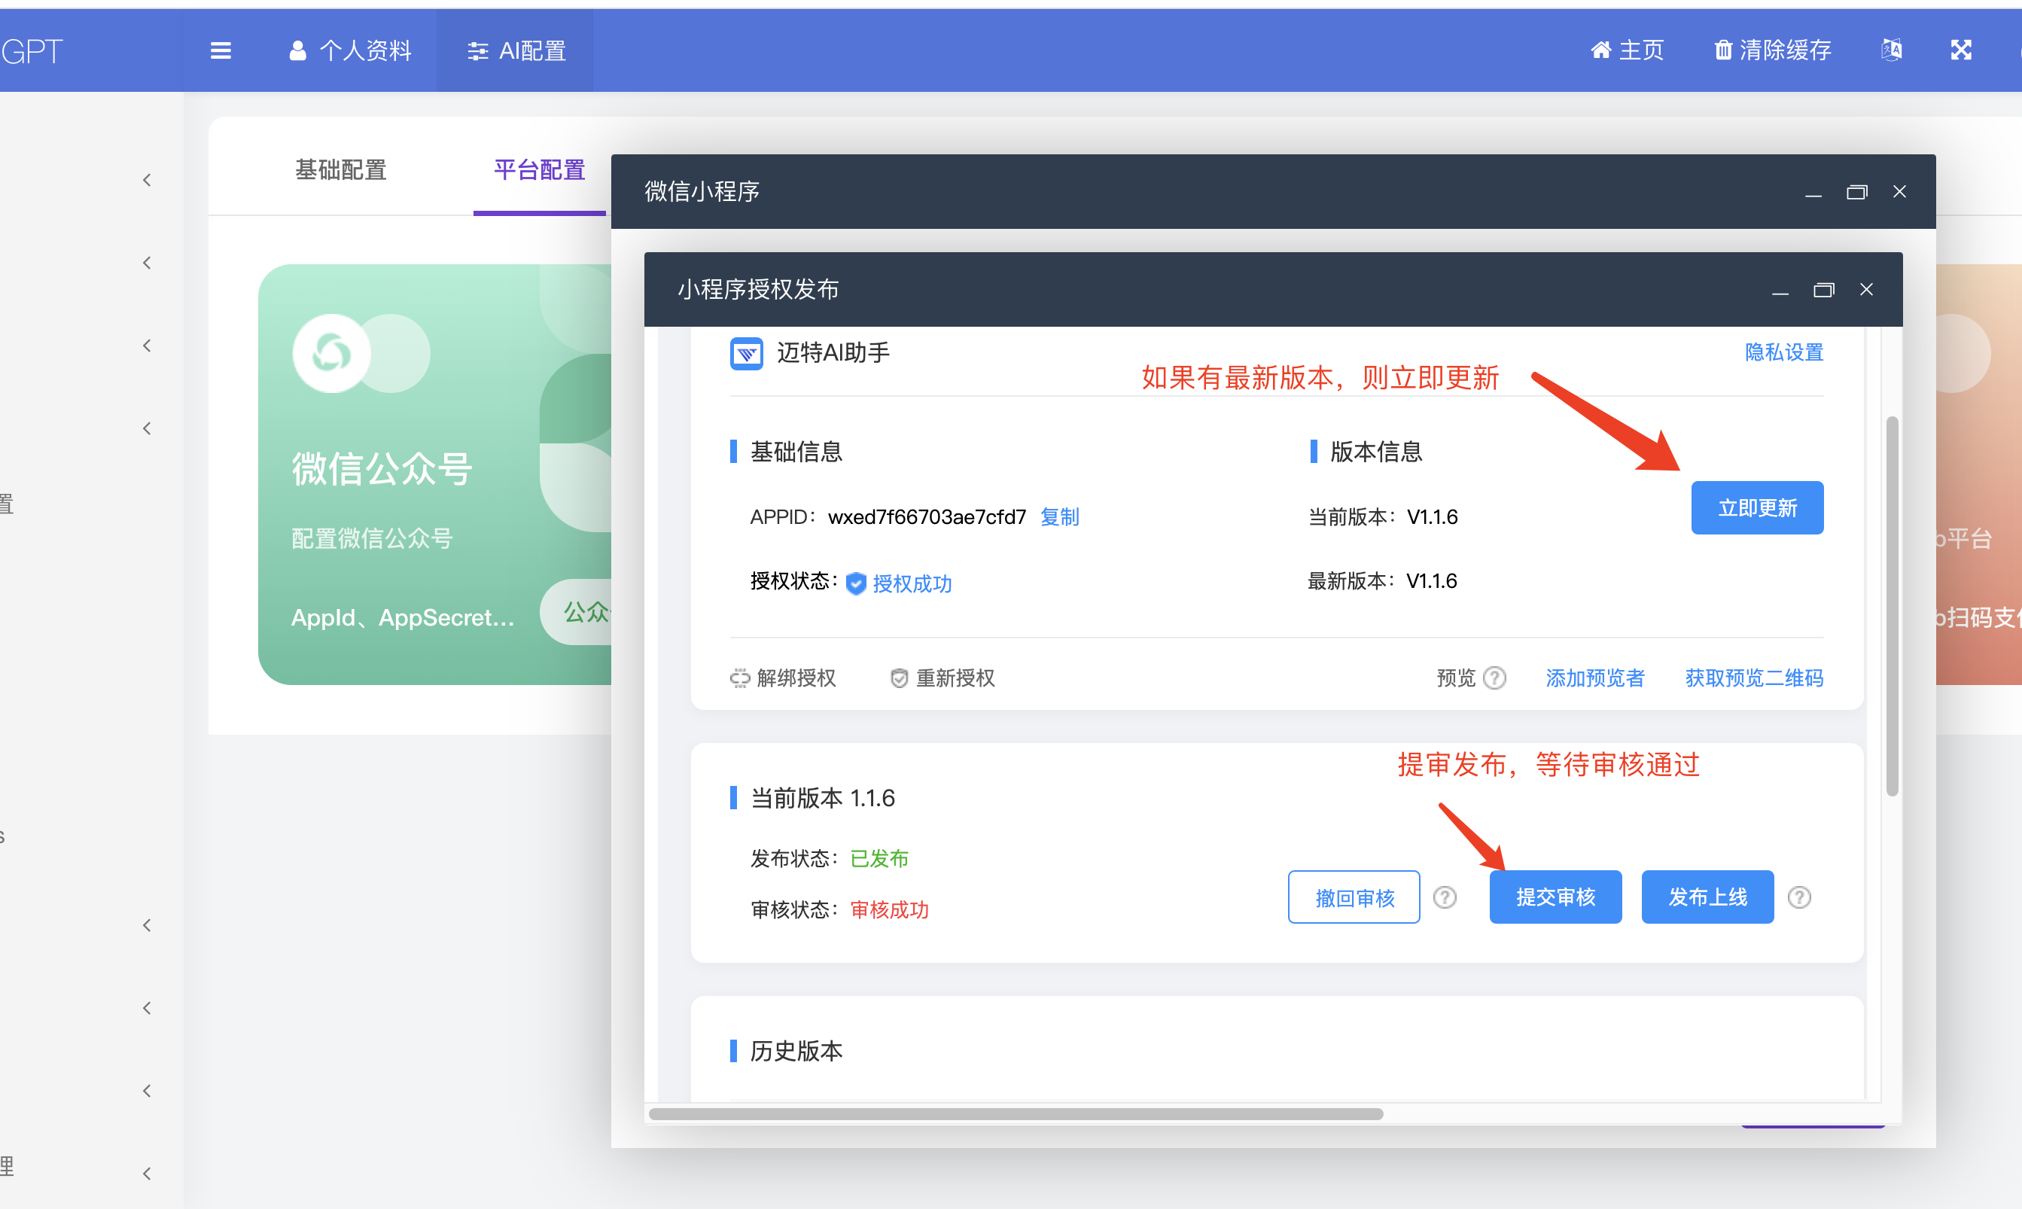The image size is (2022, 1209).
Task: Click the home icon next to 主页
Action: pyautogui.click(x=1601, y=50)
